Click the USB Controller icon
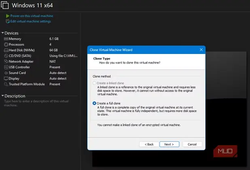250x170 pixels. pyautogui.click(x=6, y=67)
